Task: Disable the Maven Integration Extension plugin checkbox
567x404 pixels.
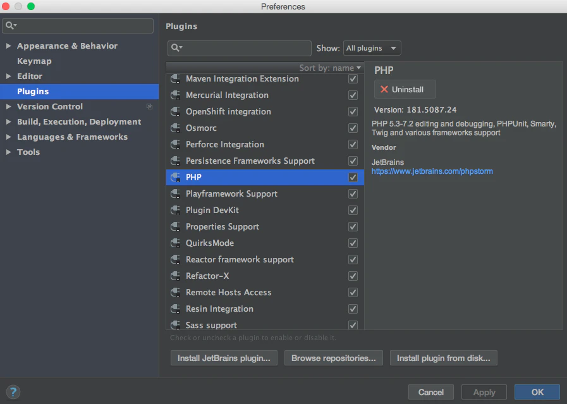Action: (353, 79)
